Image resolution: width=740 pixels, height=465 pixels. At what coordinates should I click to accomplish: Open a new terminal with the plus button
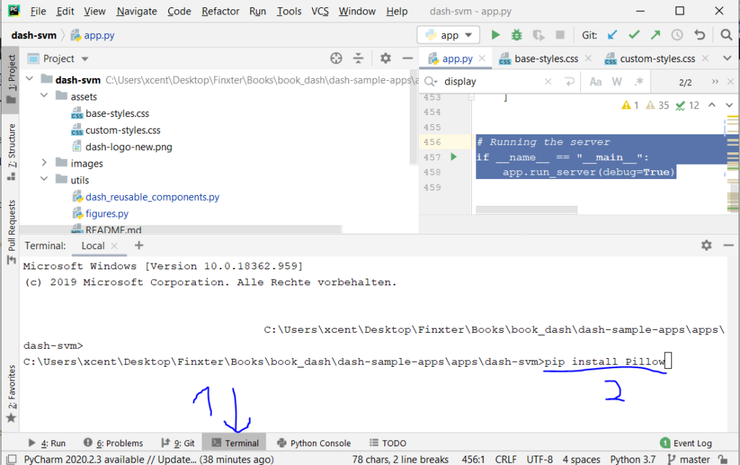point(139,245)
